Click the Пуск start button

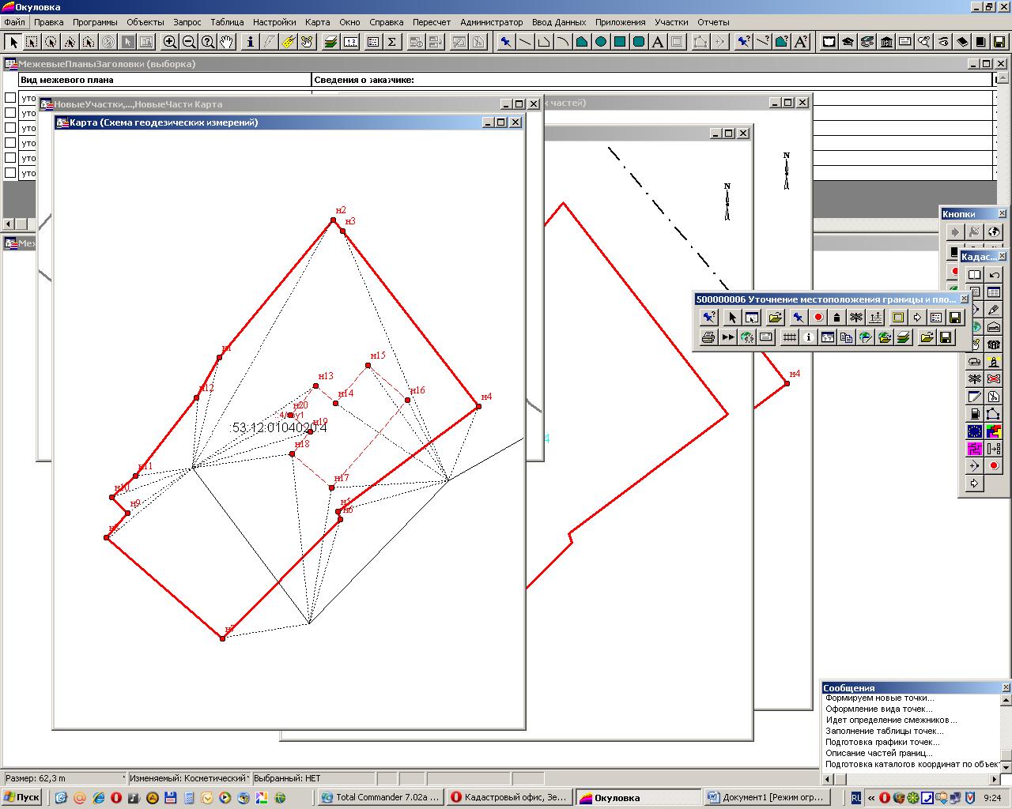pos(22,797)
